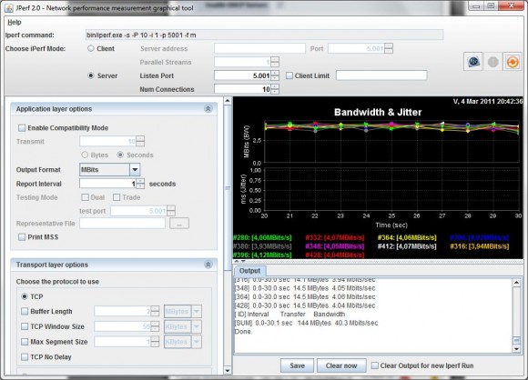This screenshot has height=380, width=528.
Task: Click legend entry #412 4,07MBits/s
Action: click(x=407, y=246)
